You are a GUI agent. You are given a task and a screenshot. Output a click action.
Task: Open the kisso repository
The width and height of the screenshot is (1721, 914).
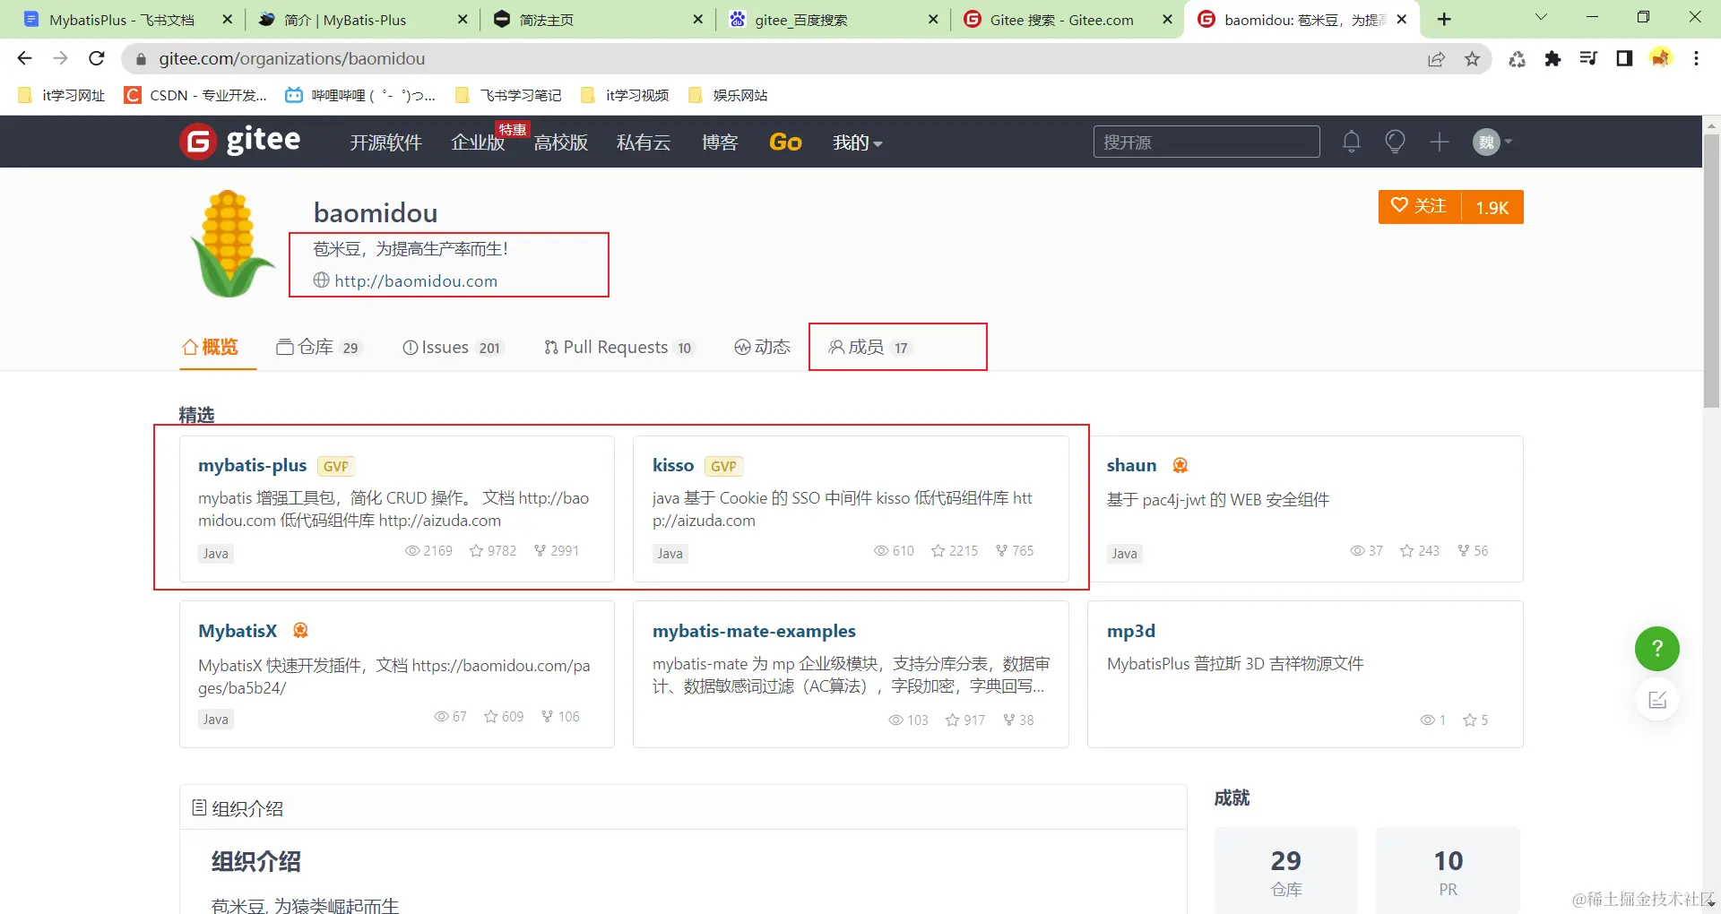coord(673,465)
